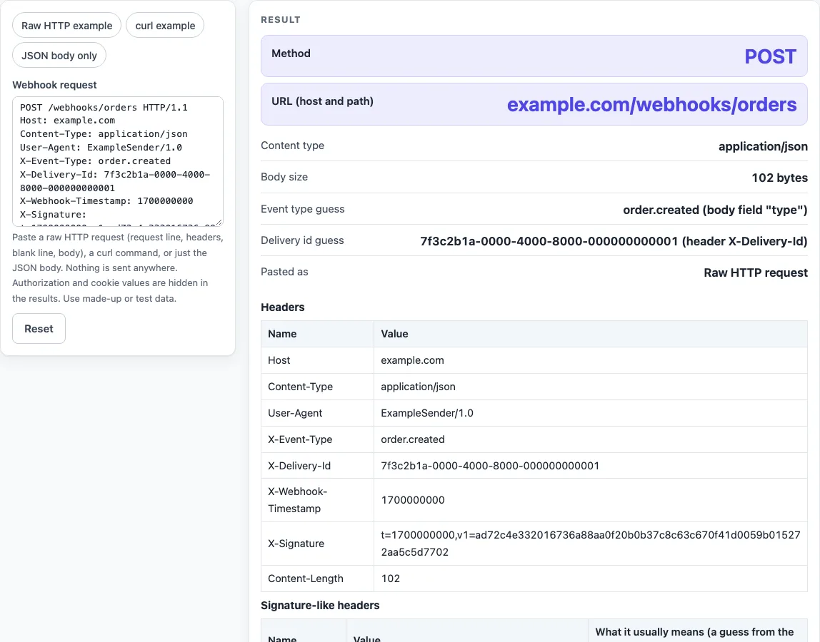
Task: Select the example.com/webhooks/orders URL value
Action: click(651, 104)
